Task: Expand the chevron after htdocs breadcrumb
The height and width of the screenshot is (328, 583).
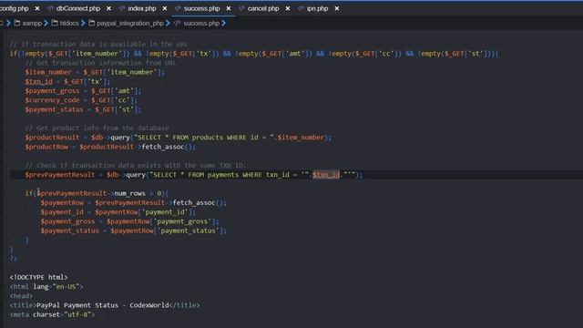Action: coord(83,23)
